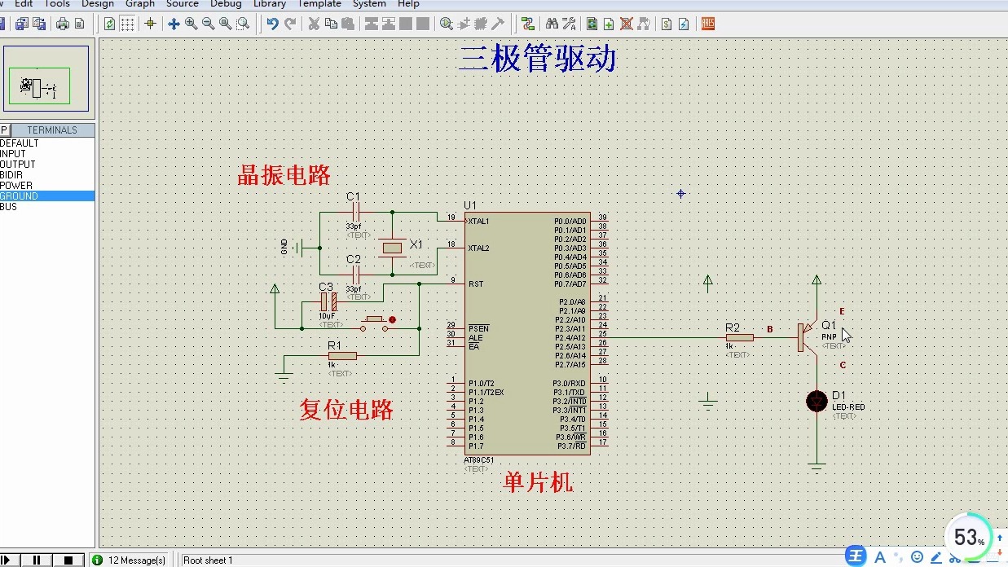Click the zoom in magnifier icon
The height and width of the screenshot is (567, 1008).
click(x=191, y=24)
